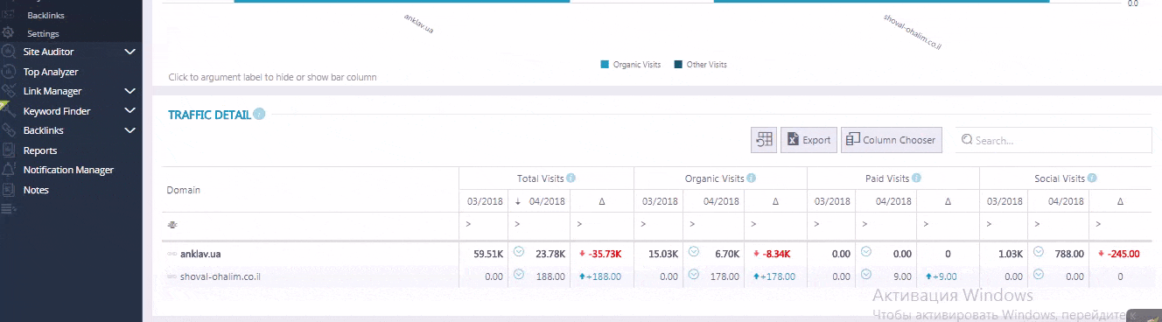
Task: Click filter icon under Domain header
Action: (172, 225)
